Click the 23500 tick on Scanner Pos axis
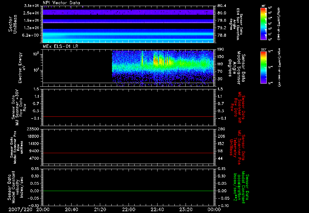Screen dimensions: 309x213 [33, 129]
